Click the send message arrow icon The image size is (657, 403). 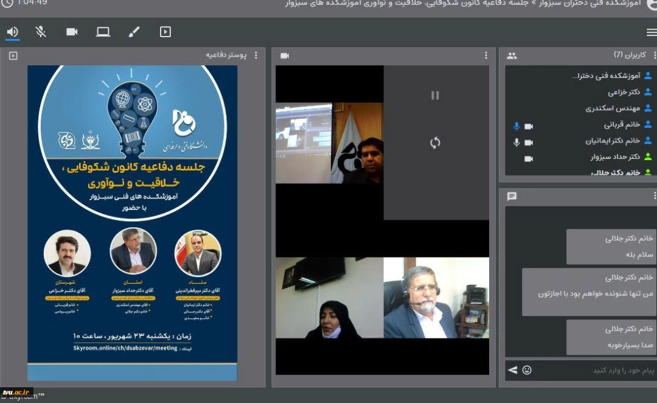pos(512,370)
